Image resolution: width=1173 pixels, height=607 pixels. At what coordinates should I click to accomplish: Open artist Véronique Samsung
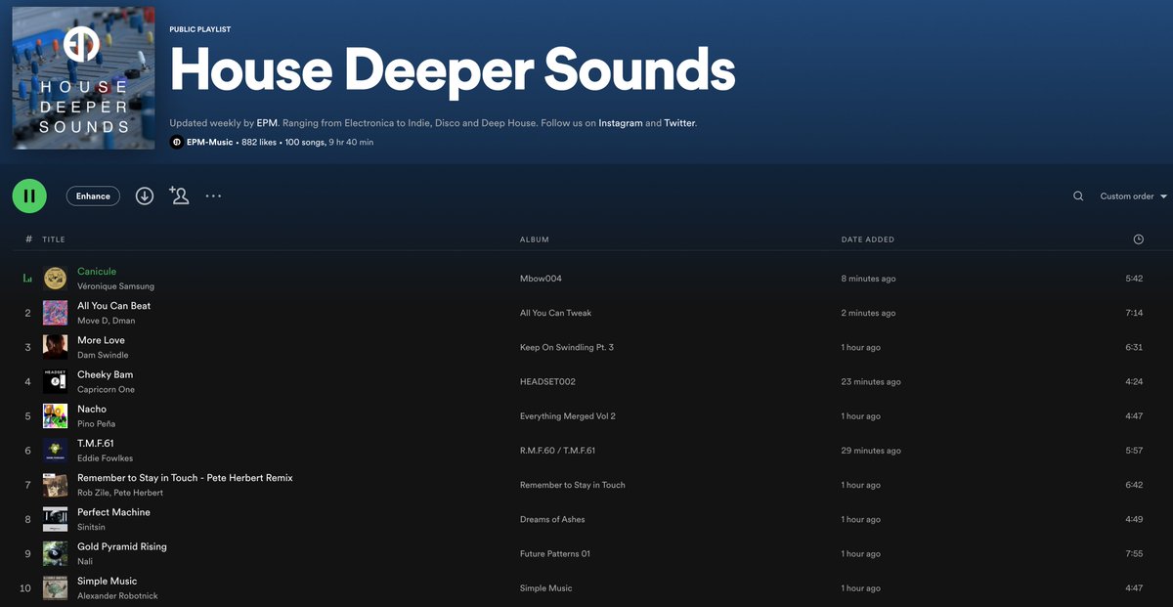click(x=115, y=286)
